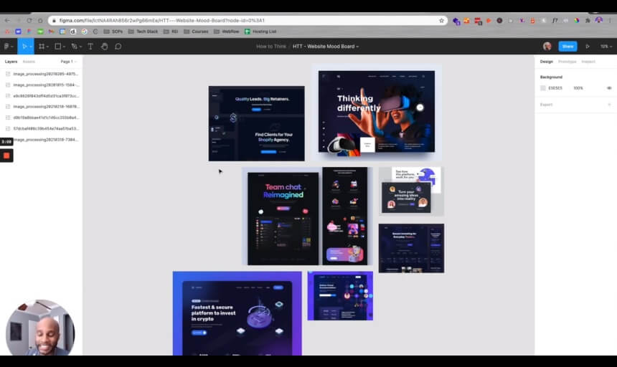Viewport: 617px width, 367px height.
Task: Open the Webflow bookmarks folder
Action: pos(226,32)
